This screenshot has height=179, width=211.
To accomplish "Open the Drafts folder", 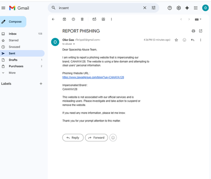I will (22, 60).
